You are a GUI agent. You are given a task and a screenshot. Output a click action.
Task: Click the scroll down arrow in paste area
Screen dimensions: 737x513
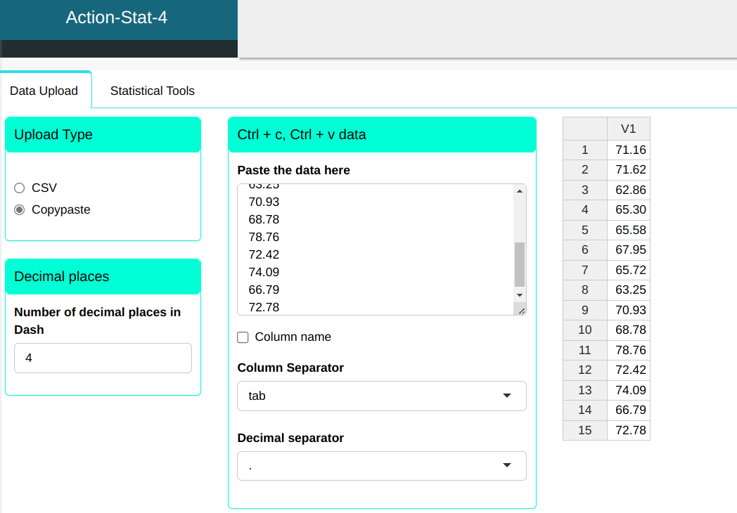[520, 295]
